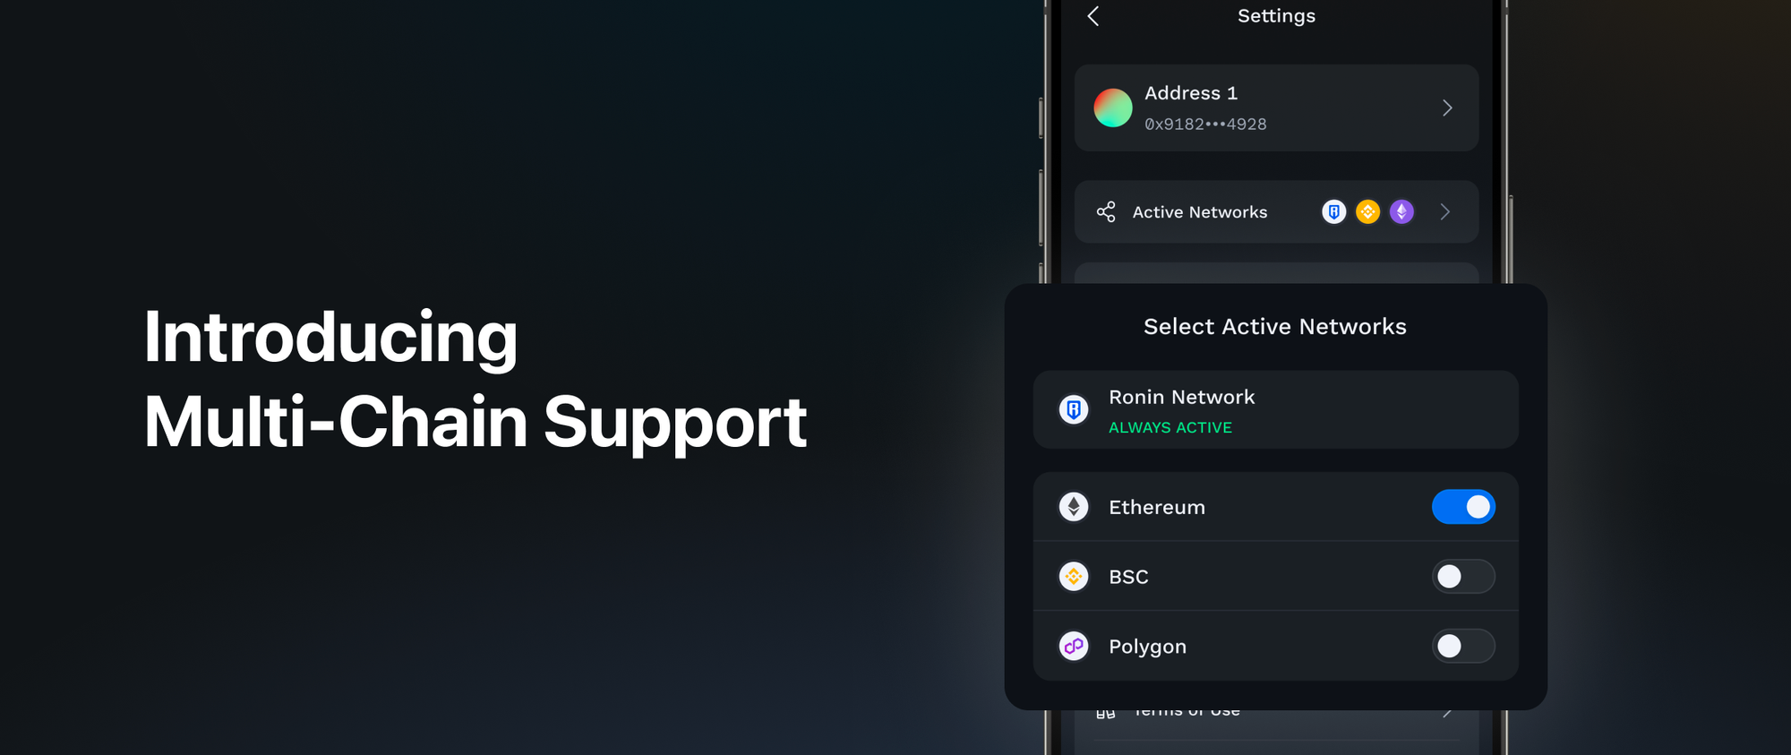The image size is (1791, 755).
Task: Click the BSC badge in Active Networks row
Action: click(1367, 211)
